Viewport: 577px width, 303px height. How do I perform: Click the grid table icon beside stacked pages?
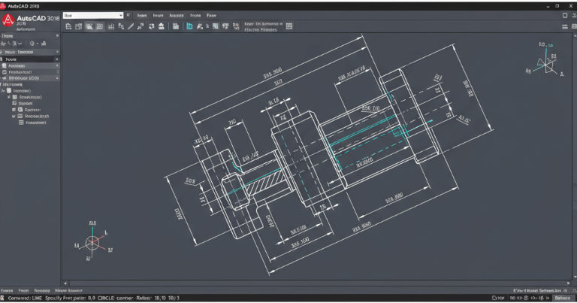pyautogui.click(x=78, y=26)
